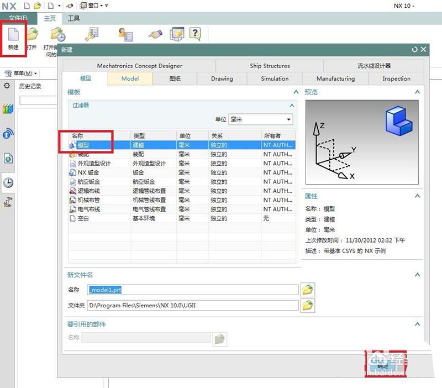Open the history clock icon in left sidebar
This screenshot has width=442, height=388.
tap(8, 183)
